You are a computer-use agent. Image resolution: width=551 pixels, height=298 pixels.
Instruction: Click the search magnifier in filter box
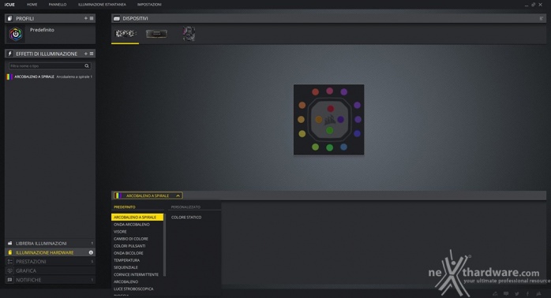tap(87, 66)
